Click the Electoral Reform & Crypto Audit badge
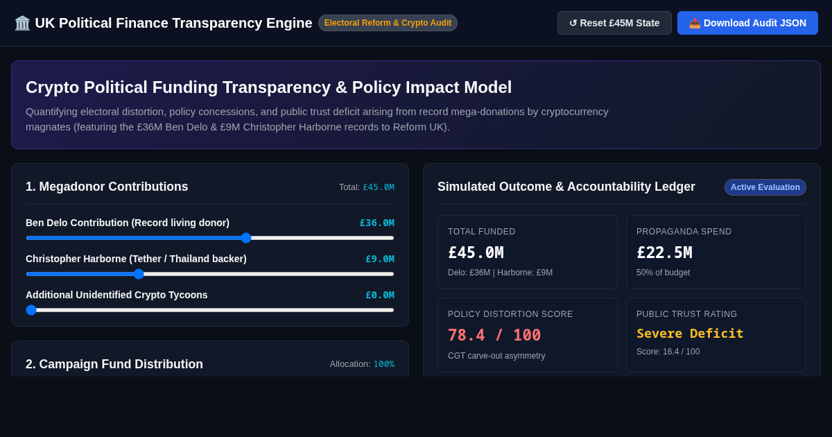 [388, 23]
